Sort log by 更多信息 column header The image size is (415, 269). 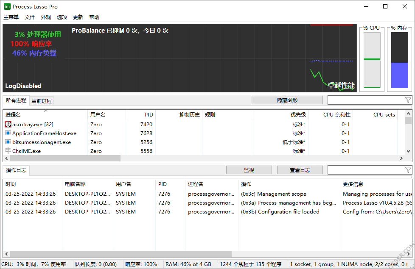point(376,184)
